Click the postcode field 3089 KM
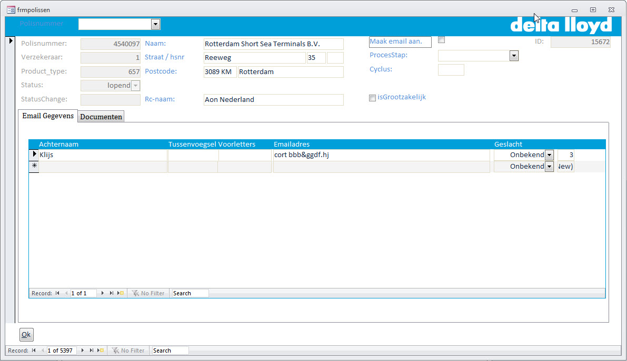Image resolution: width=627 pixels, height=361 pixels. (x=220, y=72)
